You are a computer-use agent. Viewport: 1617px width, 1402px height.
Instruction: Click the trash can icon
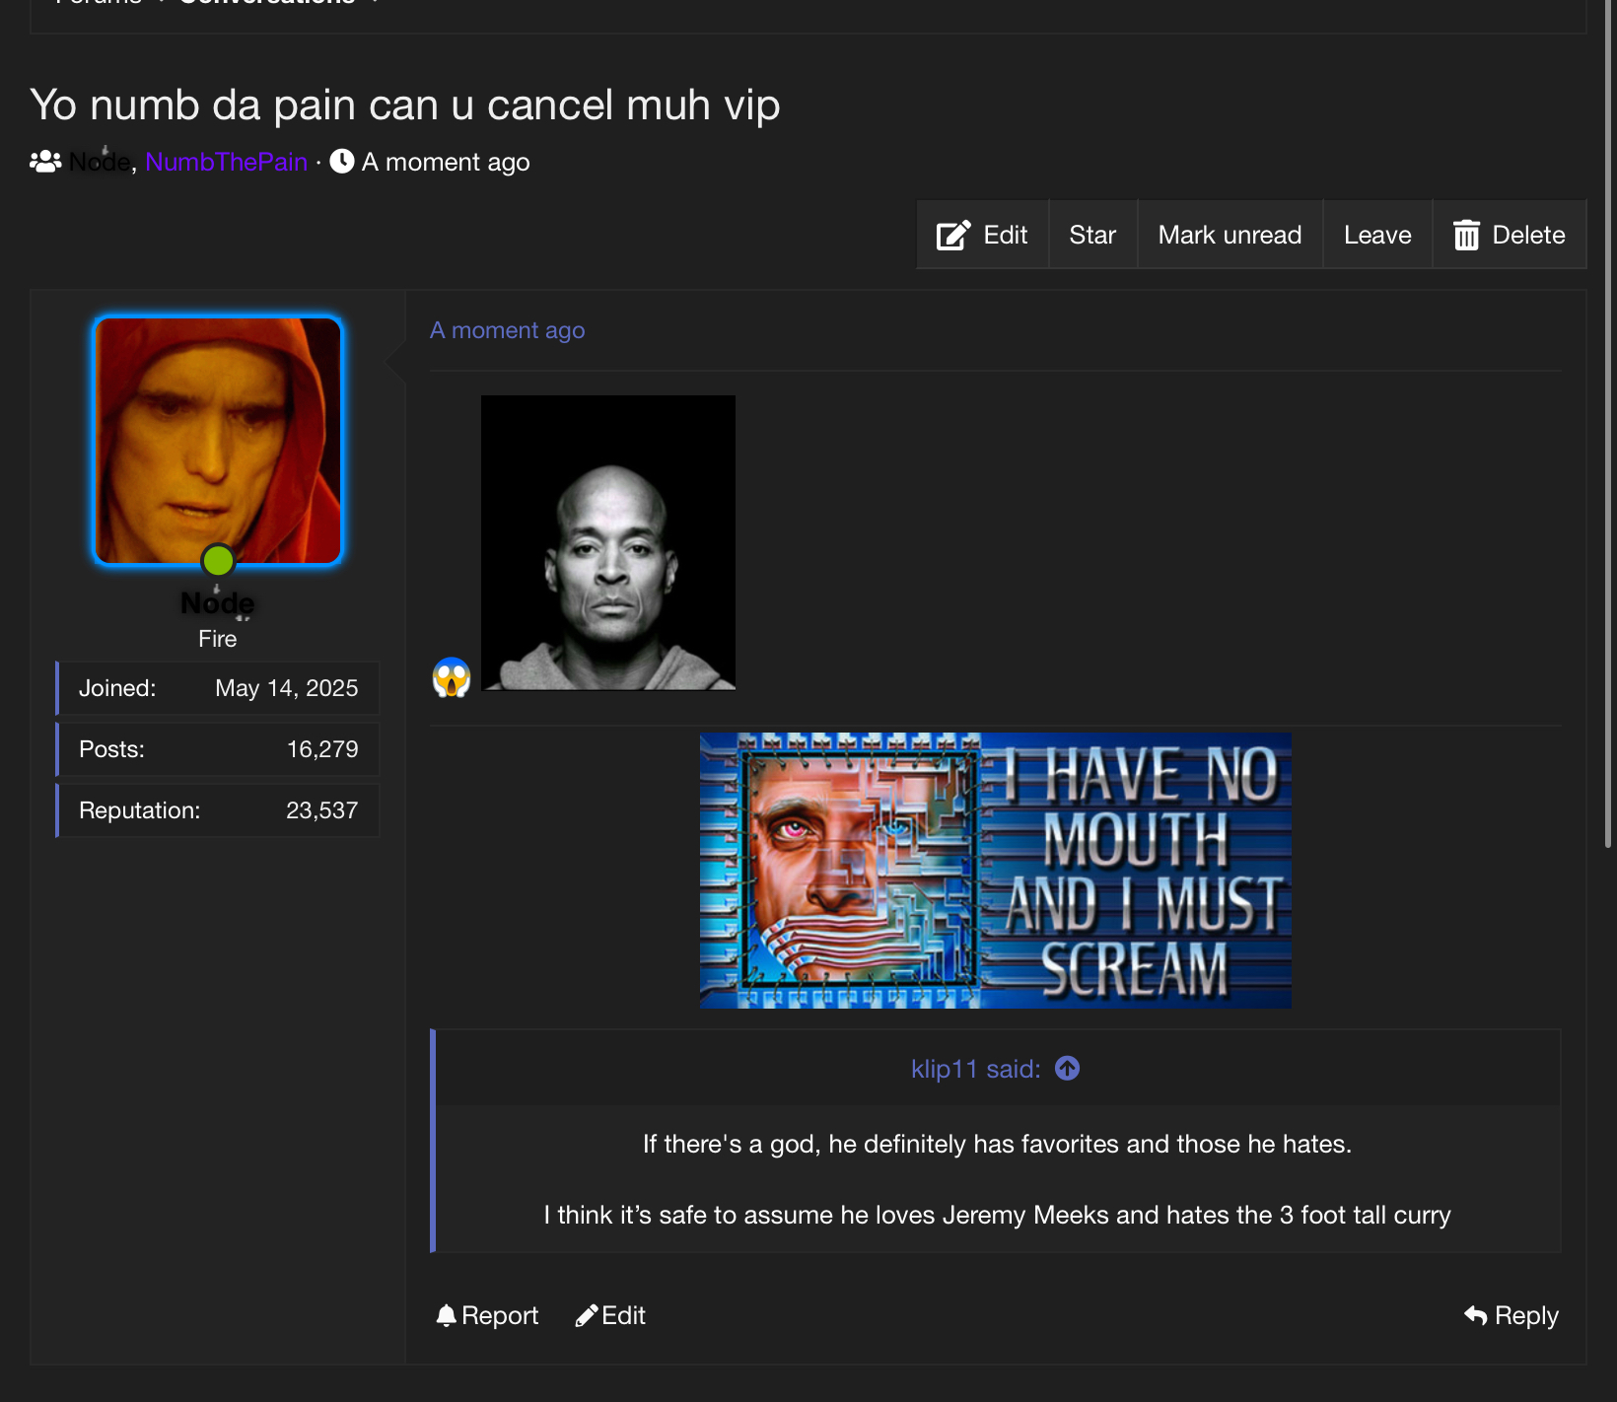pos(1466,235)
